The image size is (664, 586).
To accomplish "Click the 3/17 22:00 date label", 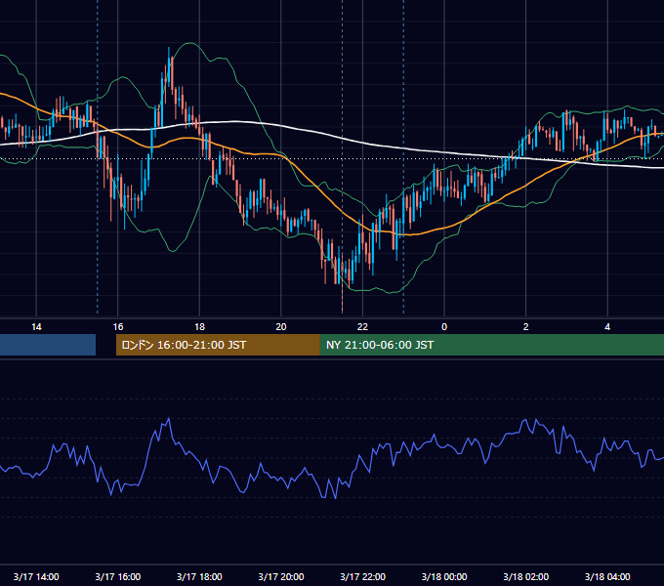I will click(363, 576).
